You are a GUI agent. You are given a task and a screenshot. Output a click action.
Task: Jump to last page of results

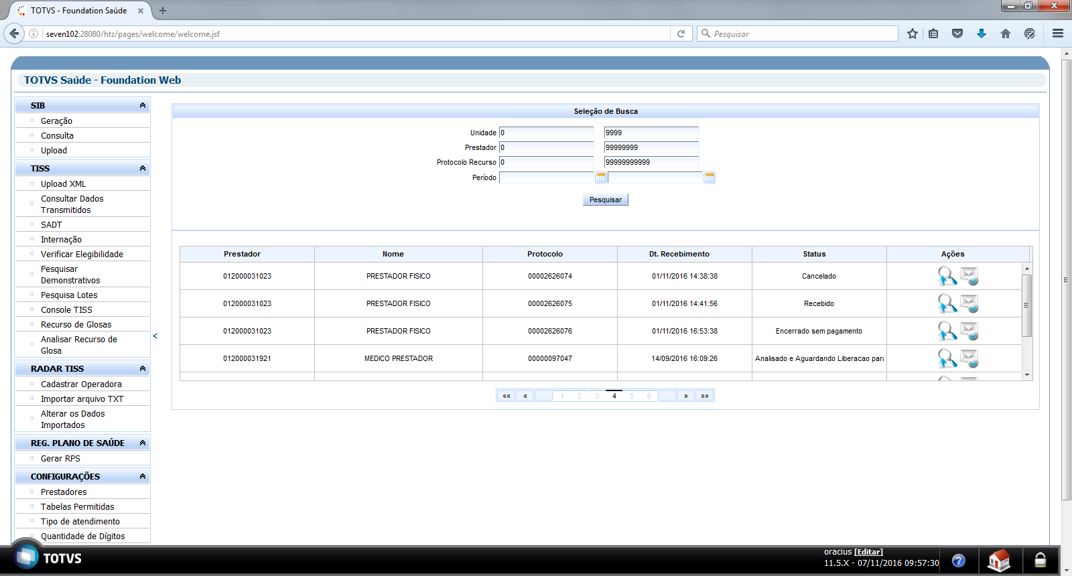point(705,396)
